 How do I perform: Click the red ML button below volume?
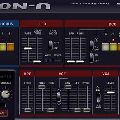pos(4,113)
